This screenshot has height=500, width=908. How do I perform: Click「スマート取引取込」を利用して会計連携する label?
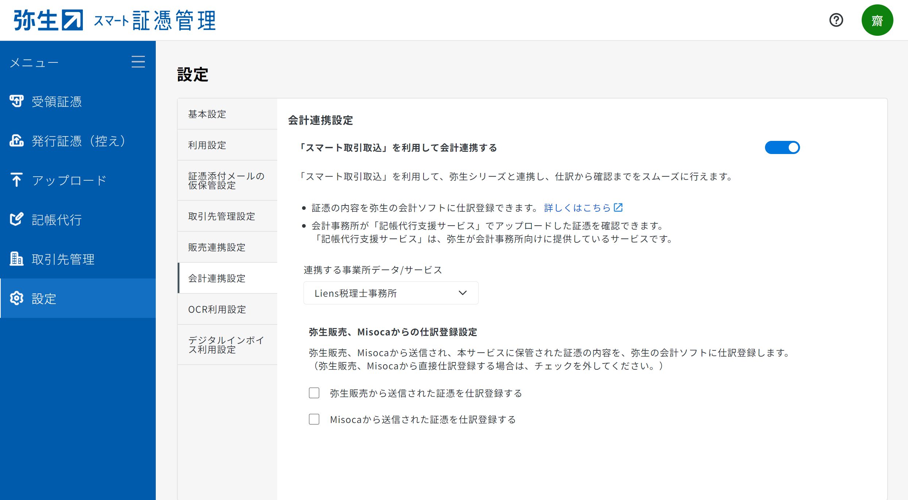[x=398, y=147]
